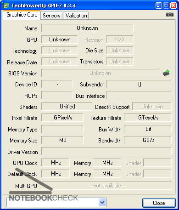The image size is (179, 210).
Task: Click the Texture Fillrate GTexel/s field
Action: (x=148, y=118)
